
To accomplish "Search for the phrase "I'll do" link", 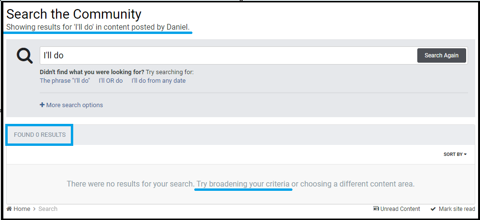I will 65,81.
